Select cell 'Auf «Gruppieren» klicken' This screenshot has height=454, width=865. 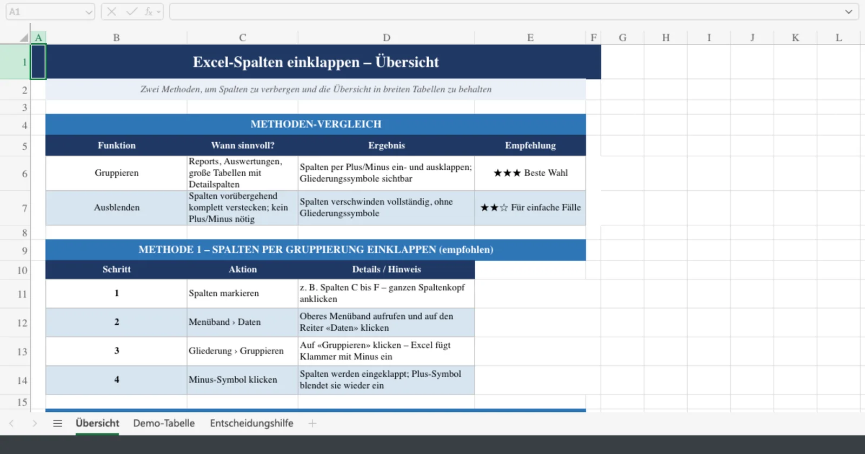click(x=387, y=351)
